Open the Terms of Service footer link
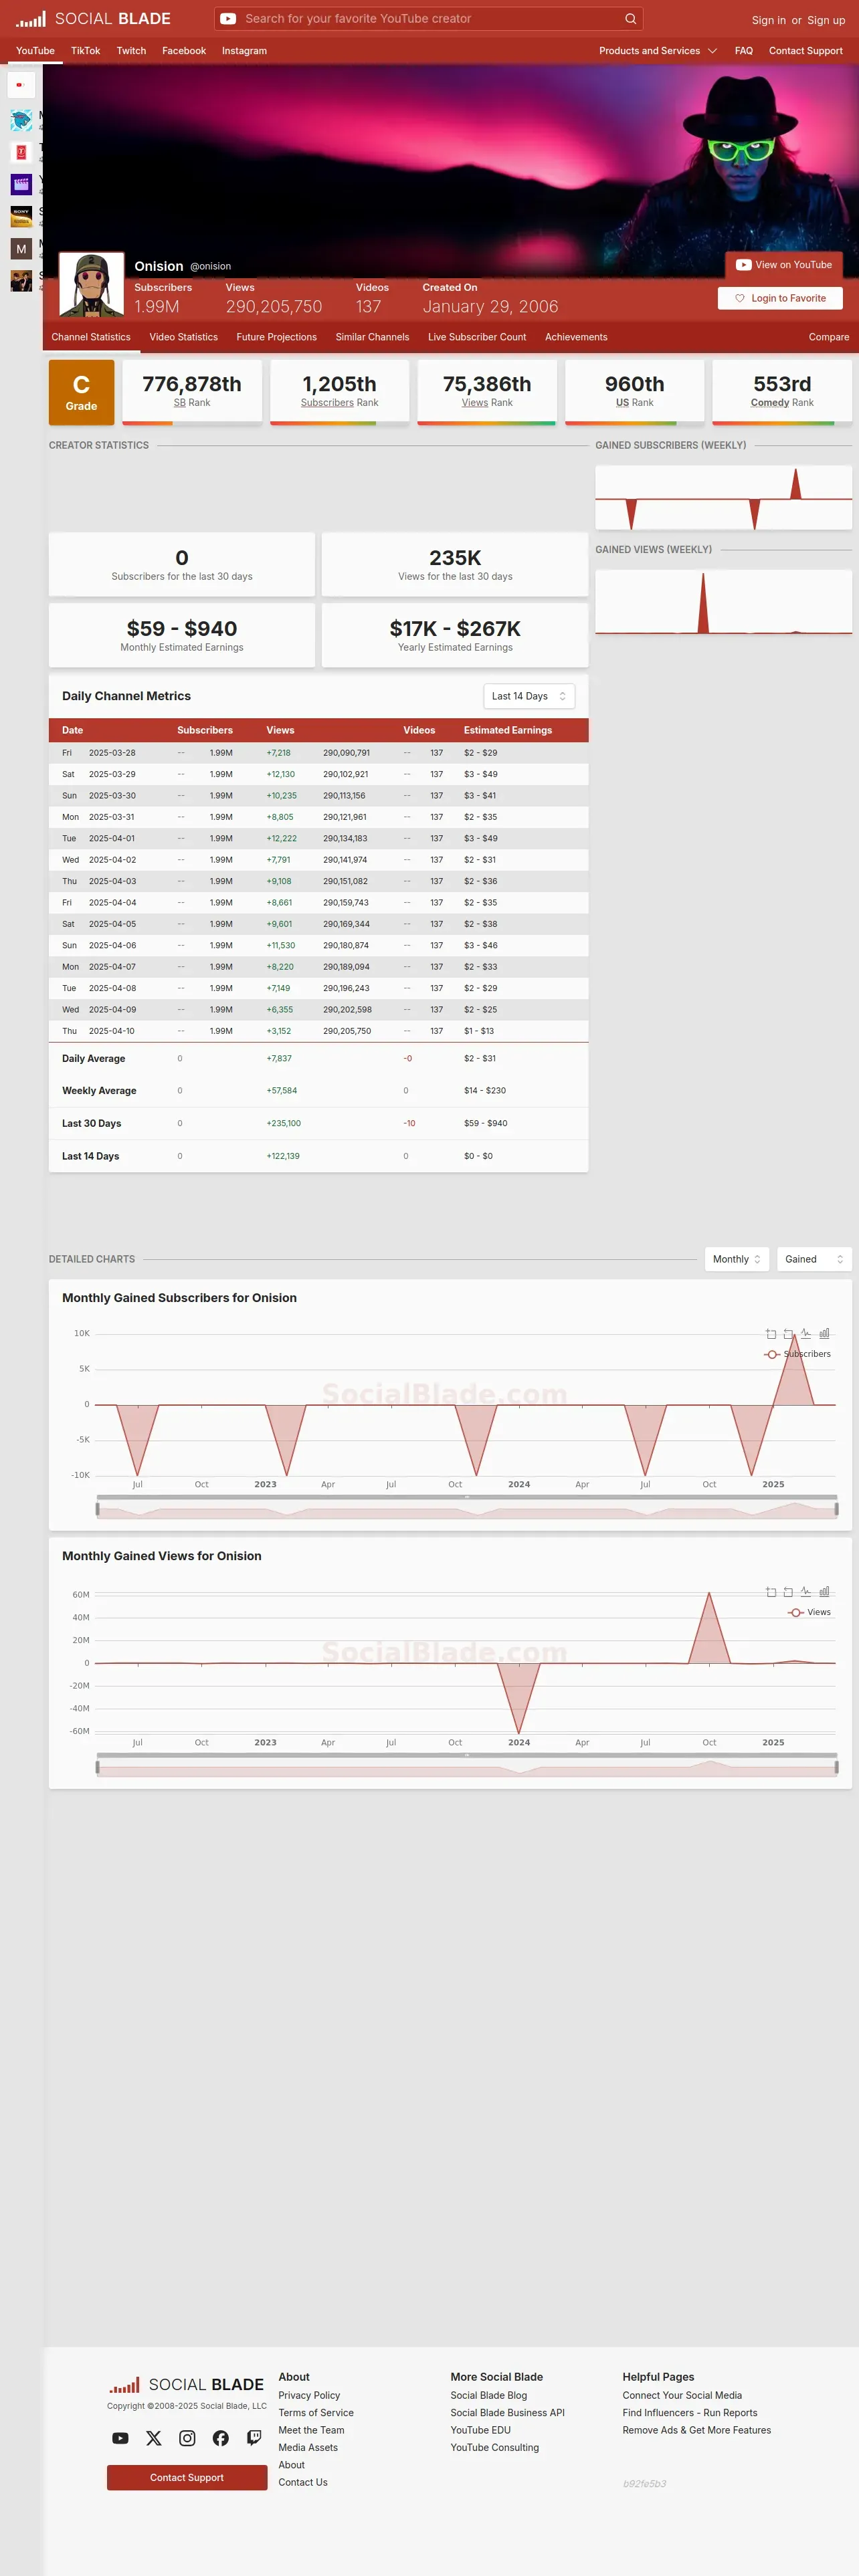This screenshot has width=859, height=2576. click(316, 2413)
